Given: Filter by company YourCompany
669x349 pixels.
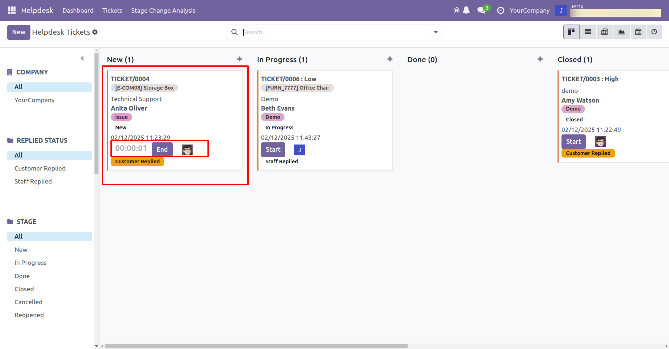Looking at the screenshot, I should pos(34,100).
